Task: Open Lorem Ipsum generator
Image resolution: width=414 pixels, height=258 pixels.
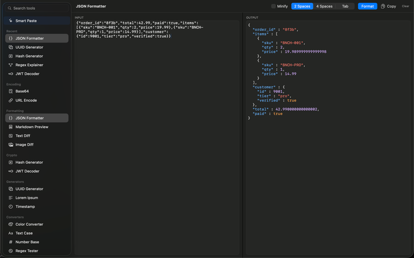Action: pyautogui.click(x=37, y=198)
